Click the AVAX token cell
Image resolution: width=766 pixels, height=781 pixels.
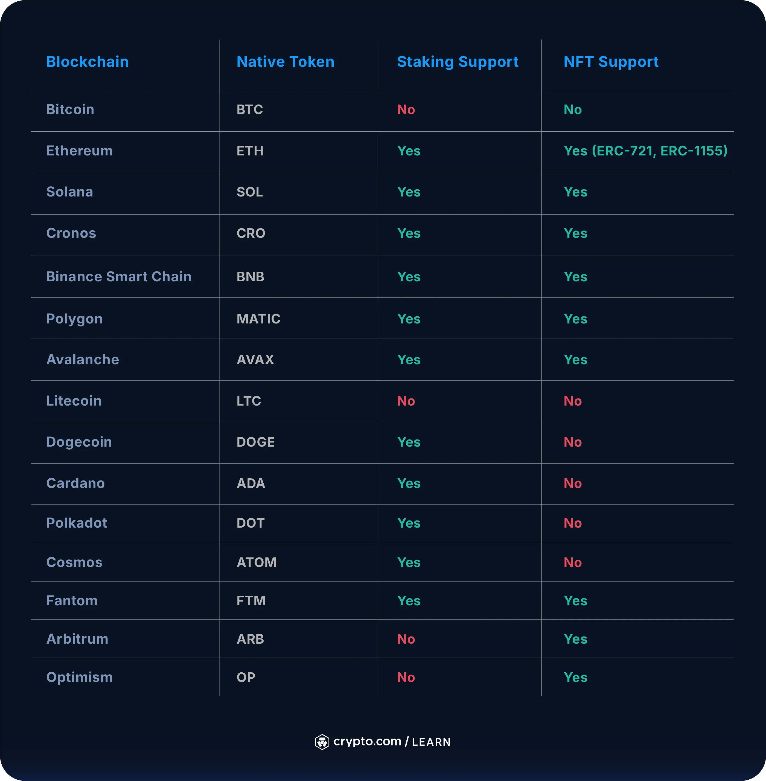click(255, 360)
